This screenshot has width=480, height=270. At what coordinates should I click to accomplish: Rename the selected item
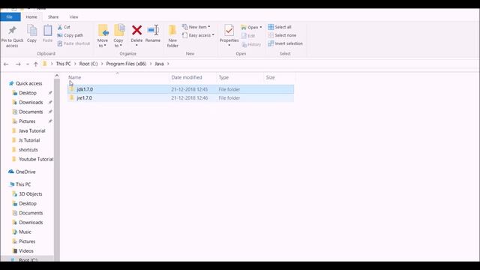click(153, 34)
